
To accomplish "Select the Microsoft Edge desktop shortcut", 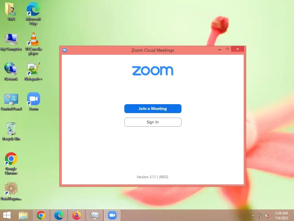I will pyautogui.click(x=33, y=14).
